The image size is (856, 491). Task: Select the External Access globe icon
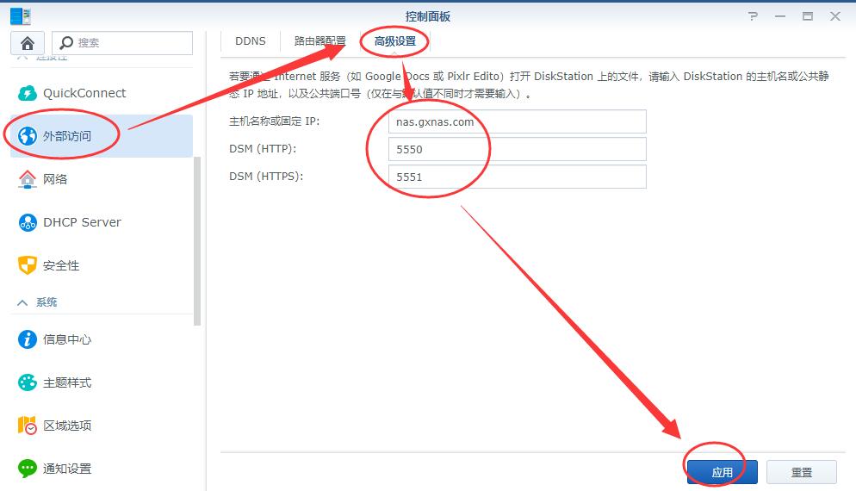[28, 136]
